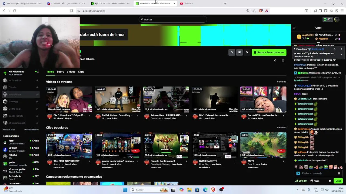This screenshot has height=194, width=346.
Task: Open options for Día 3. Hora loca video
Action: click(89, 115)
